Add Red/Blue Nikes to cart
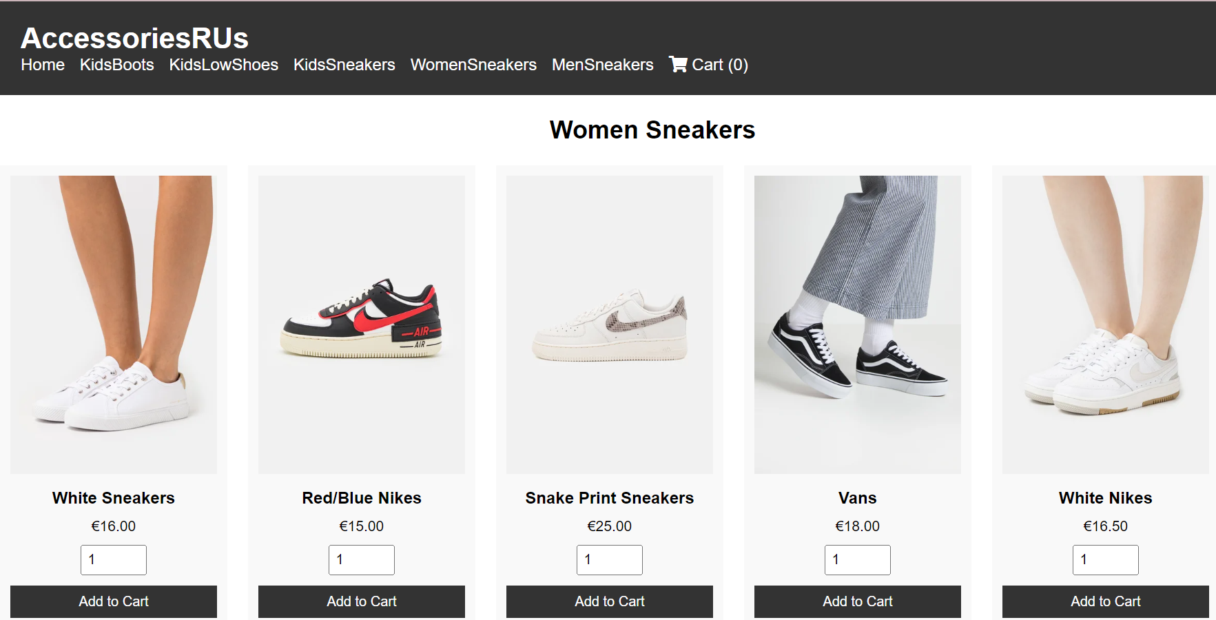Image resolution: width=1216 pixels, height=620 pixels. pyautogui.click(x=361, y=601)
